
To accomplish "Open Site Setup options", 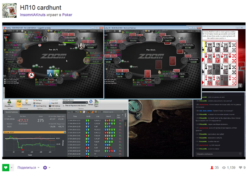I will (38, 100).
